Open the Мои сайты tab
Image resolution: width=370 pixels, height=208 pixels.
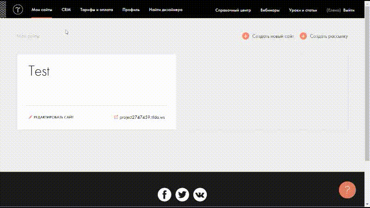point(42,10)
